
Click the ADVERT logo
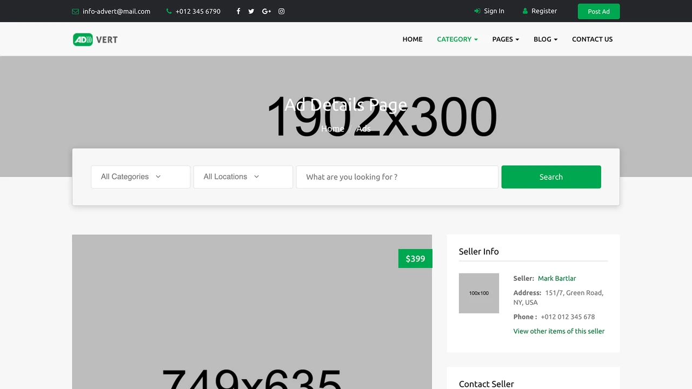95,39
